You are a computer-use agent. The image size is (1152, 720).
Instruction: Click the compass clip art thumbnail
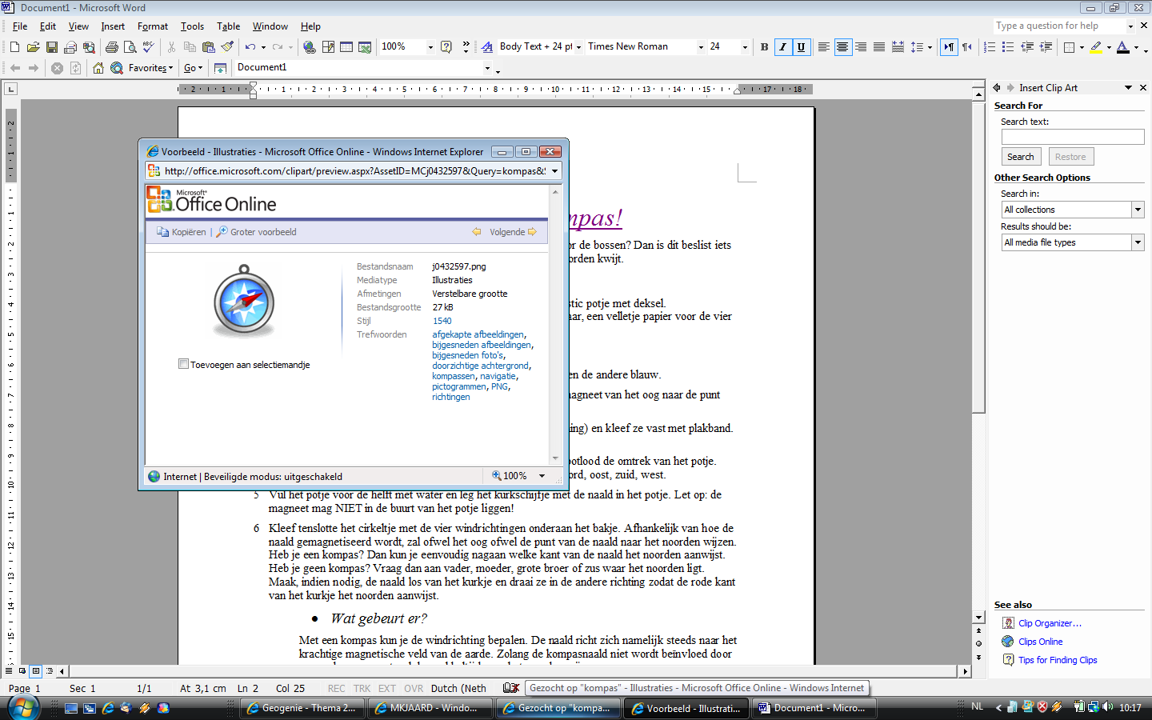tap(244, 302)
